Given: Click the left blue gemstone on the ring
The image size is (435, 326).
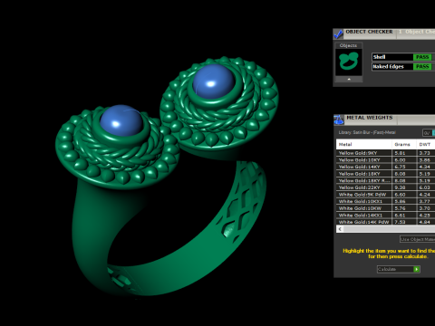Looking at the screenshot, I should point(121,120).
